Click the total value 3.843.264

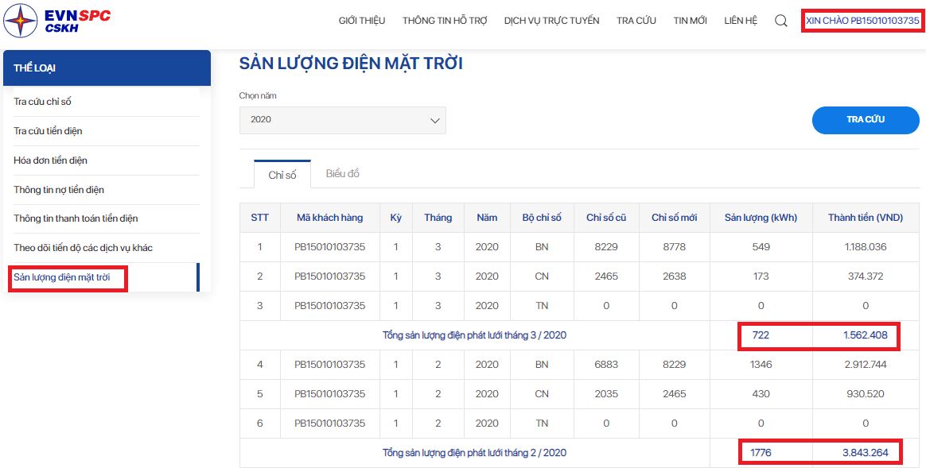[866, 453]
